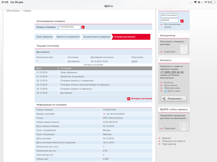Open Подробнее link in MyDPD panel

tap(170, 129)
